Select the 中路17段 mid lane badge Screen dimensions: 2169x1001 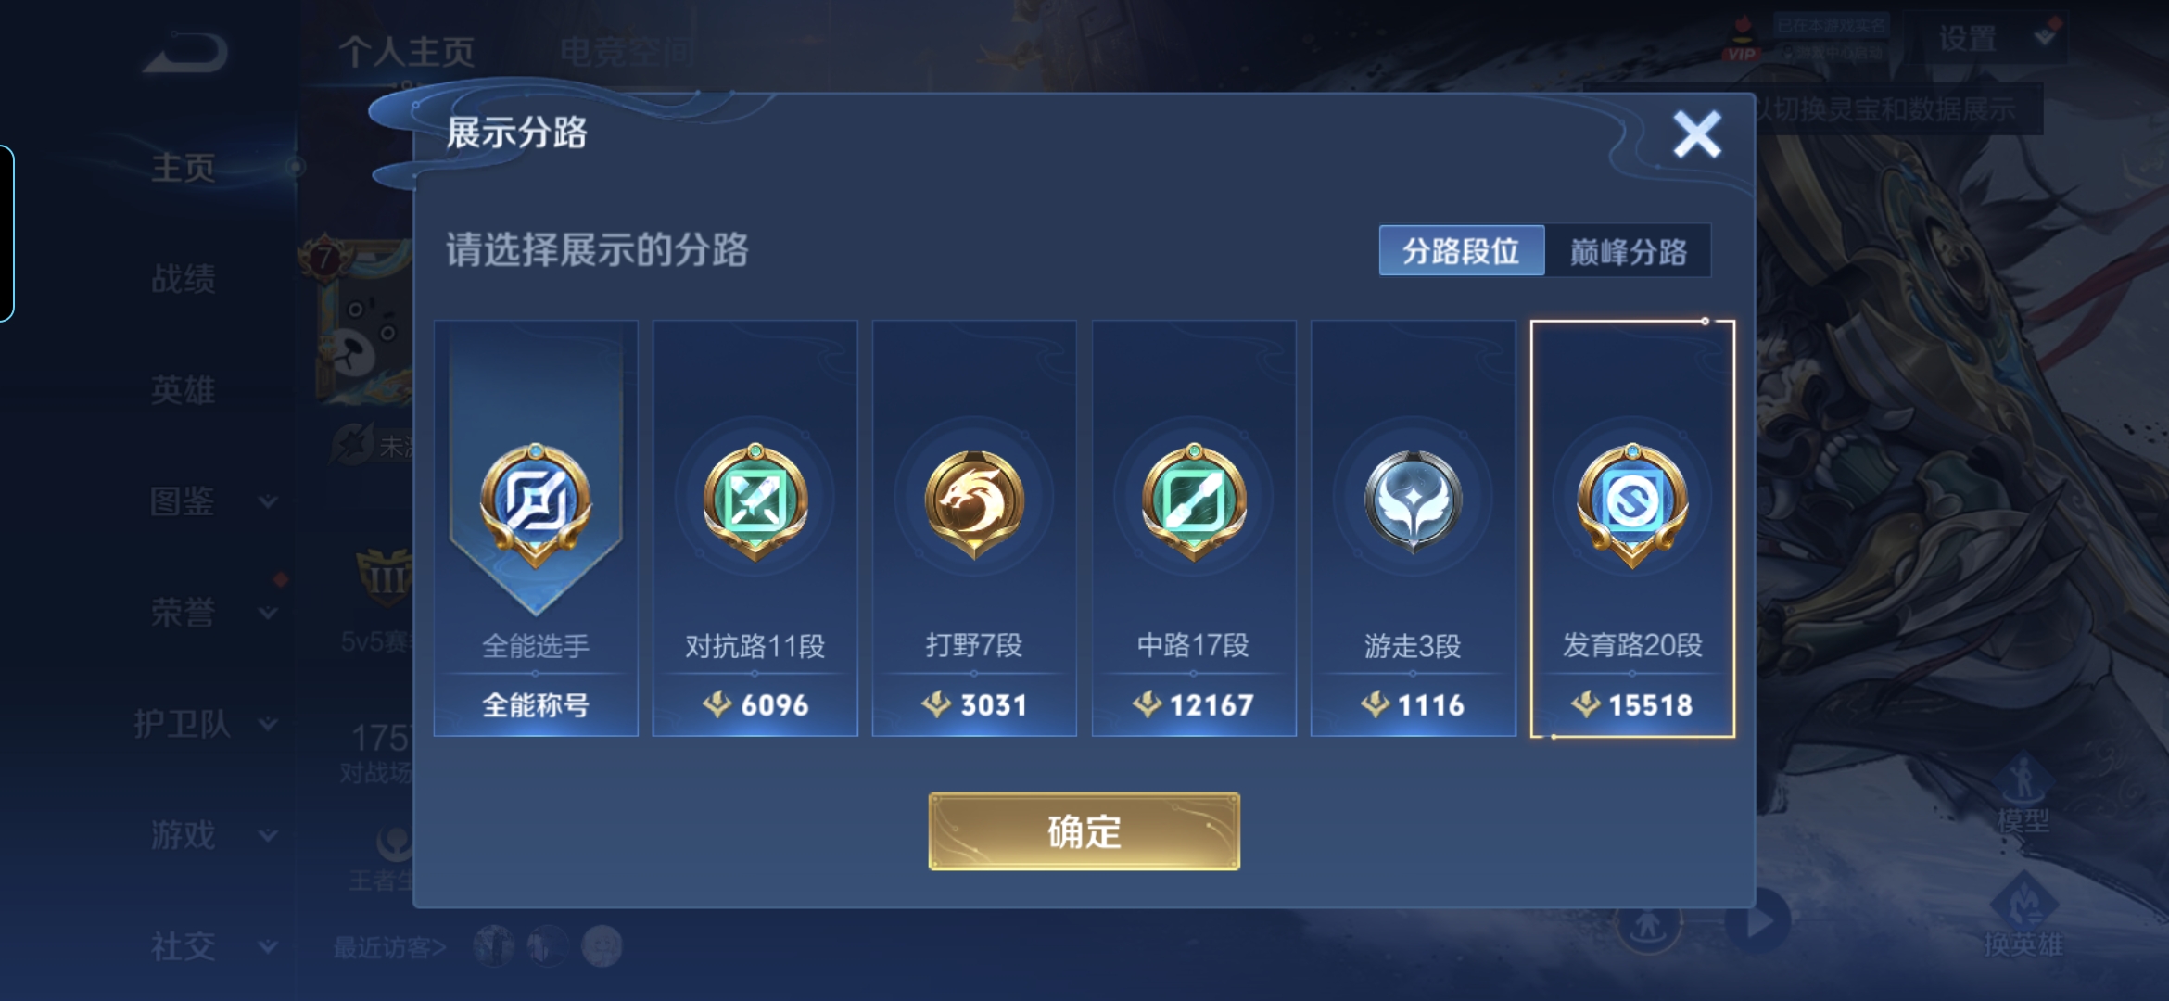click(x=1194, y=501)
